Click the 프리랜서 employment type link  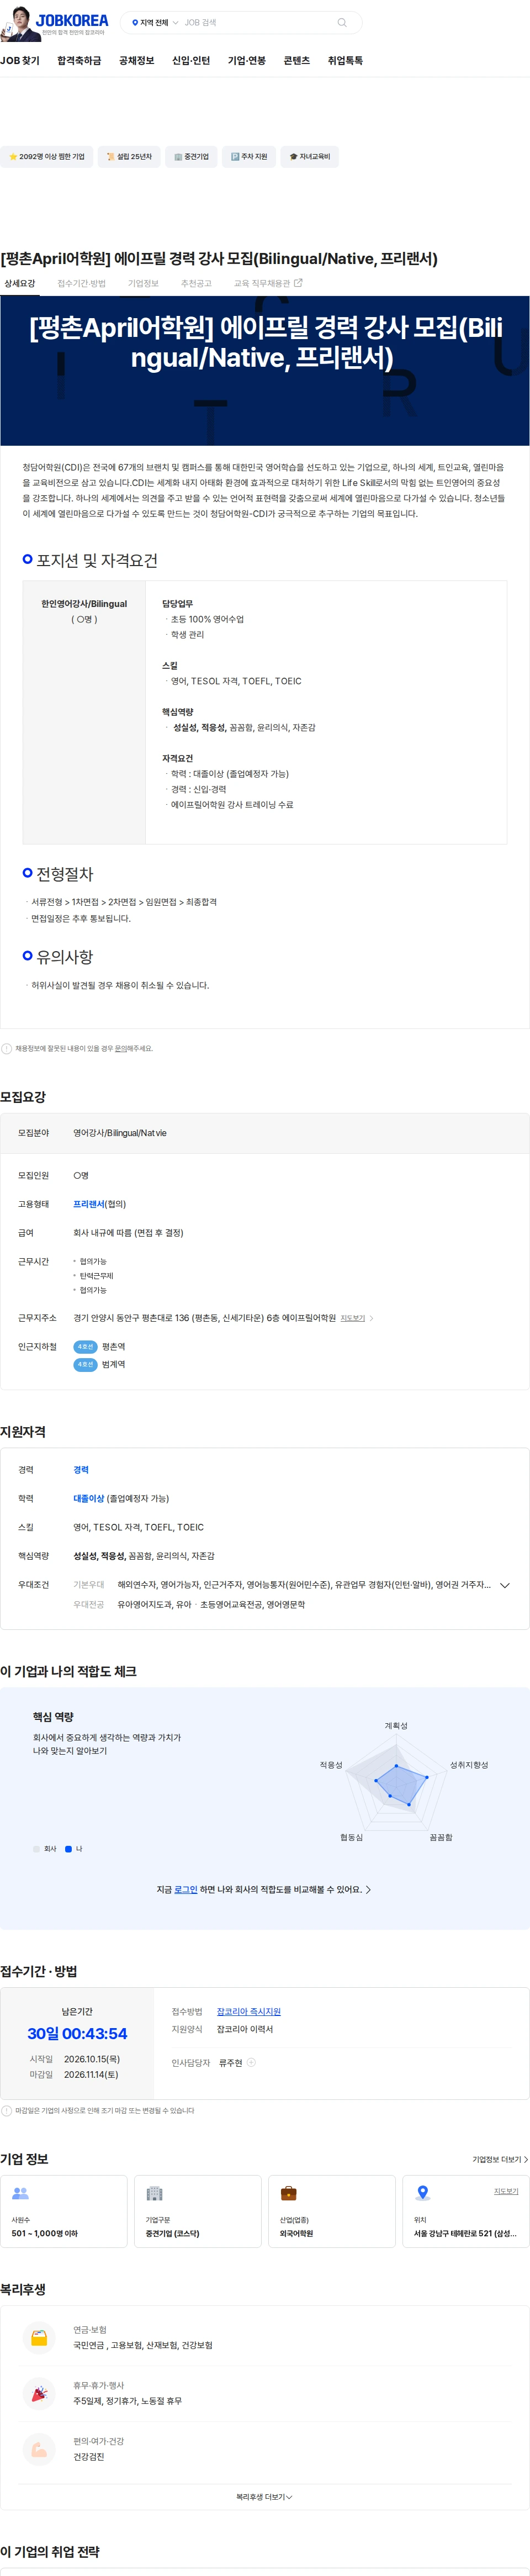[89, 1204]
